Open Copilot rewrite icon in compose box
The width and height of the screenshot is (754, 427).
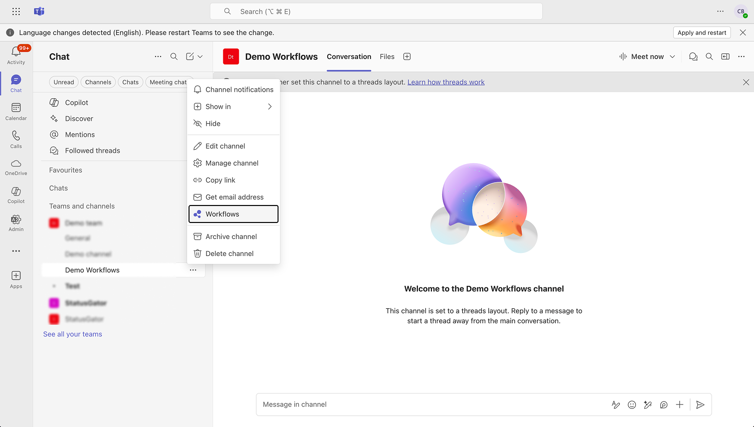tap(648, 405)
